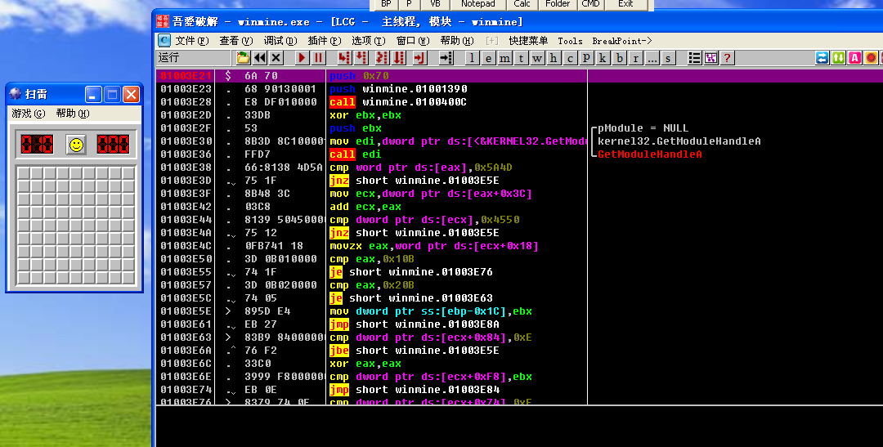Image resolution: width=883 pixels, height=447 pixels.
Task: Open CPU window with 'c' button
Action: (x=570, y=57)
